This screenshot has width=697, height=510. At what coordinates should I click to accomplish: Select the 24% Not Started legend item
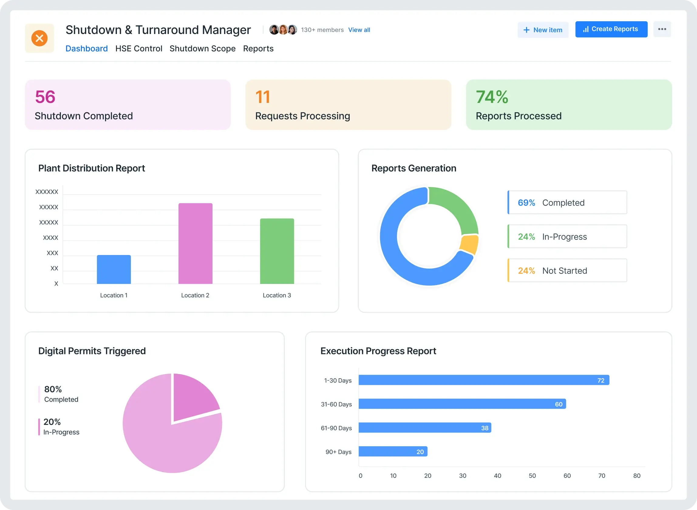coord(567,270)
